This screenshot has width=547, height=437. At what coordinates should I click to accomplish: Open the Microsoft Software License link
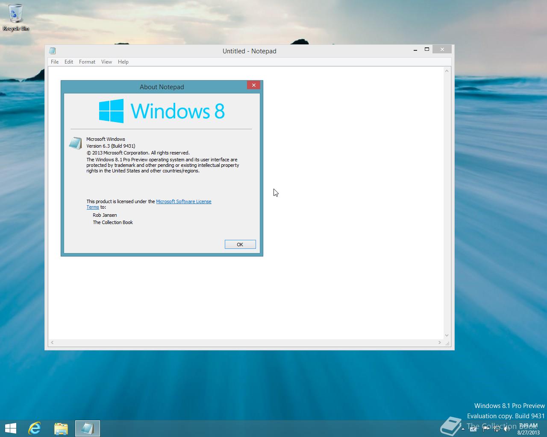[x=184, y=201]
